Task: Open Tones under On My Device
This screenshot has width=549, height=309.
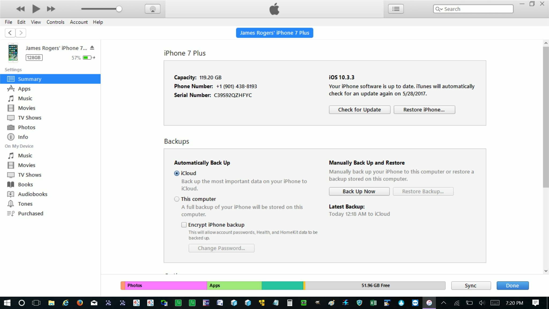Action: [25, 204]
